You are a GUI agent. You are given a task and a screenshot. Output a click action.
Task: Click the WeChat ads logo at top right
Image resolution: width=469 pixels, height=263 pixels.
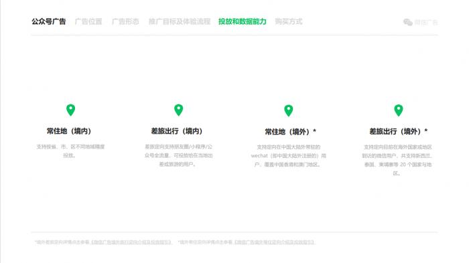coord(421,22)
